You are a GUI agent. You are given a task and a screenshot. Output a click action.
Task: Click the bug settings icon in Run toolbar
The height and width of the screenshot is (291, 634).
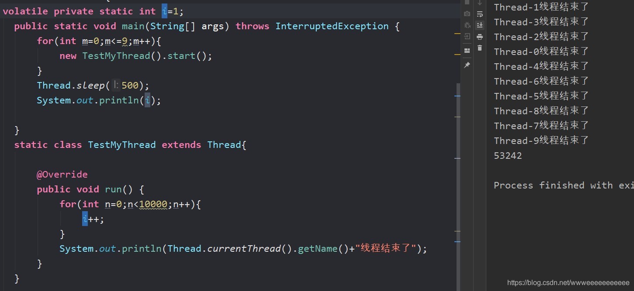click(467, 25)
